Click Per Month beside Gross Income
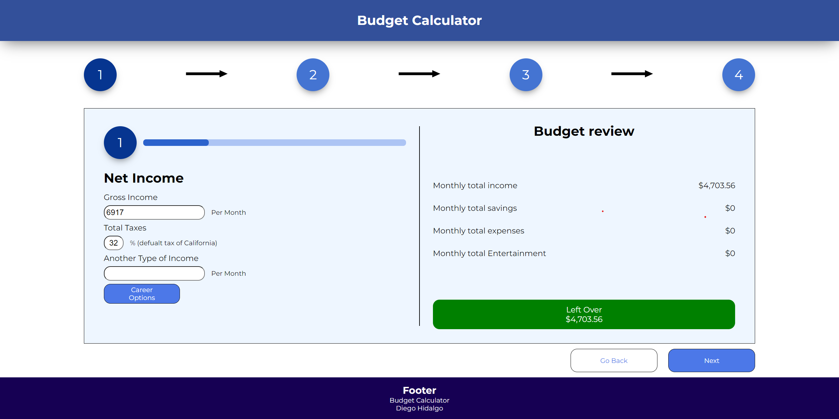839x419 pixels. [228, 212]
